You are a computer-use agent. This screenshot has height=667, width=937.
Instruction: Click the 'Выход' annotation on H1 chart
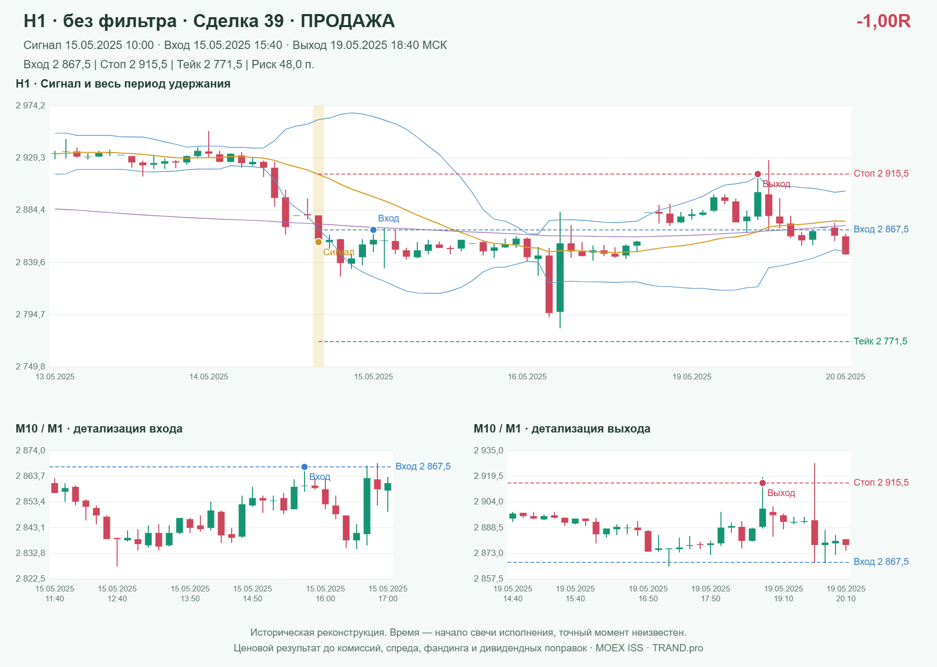(776, 184)
